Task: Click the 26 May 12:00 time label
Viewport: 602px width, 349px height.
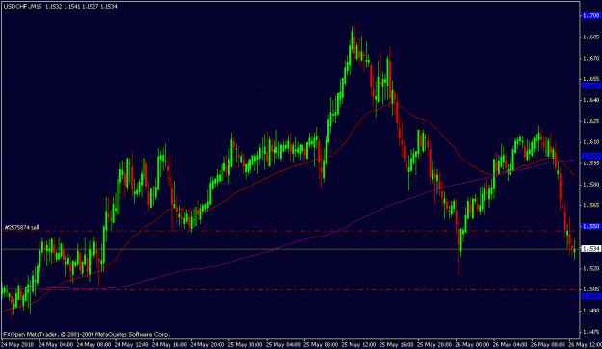Action: tap(586, 345)
